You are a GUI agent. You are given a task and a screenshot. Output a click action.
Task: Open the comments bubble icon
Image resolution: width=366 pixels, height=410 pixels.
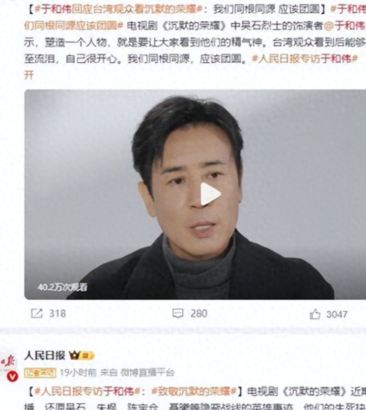[178, 313]
